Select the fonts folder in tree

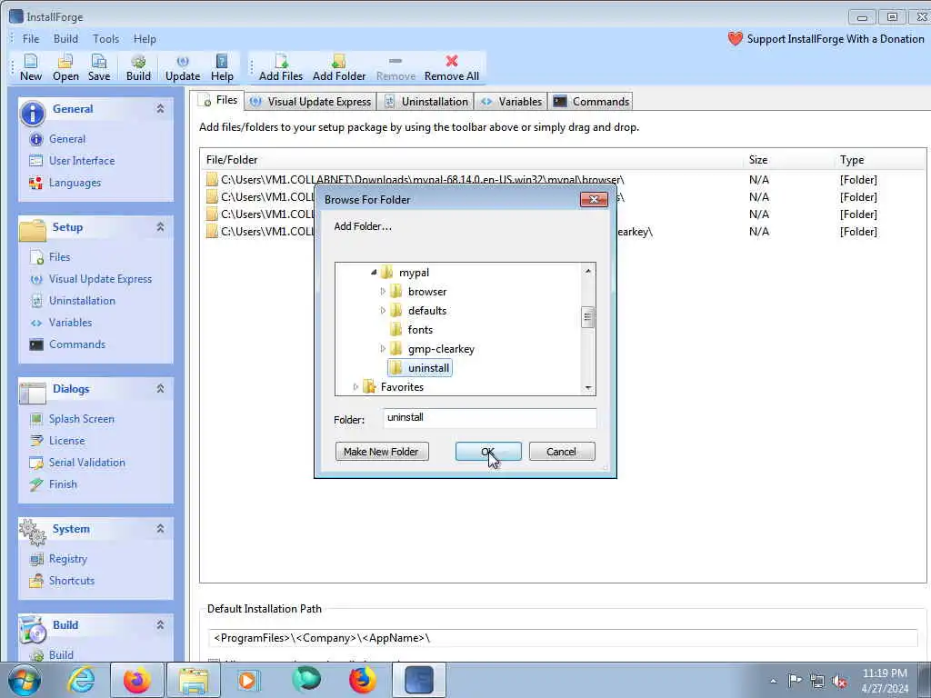click(420, 330)
